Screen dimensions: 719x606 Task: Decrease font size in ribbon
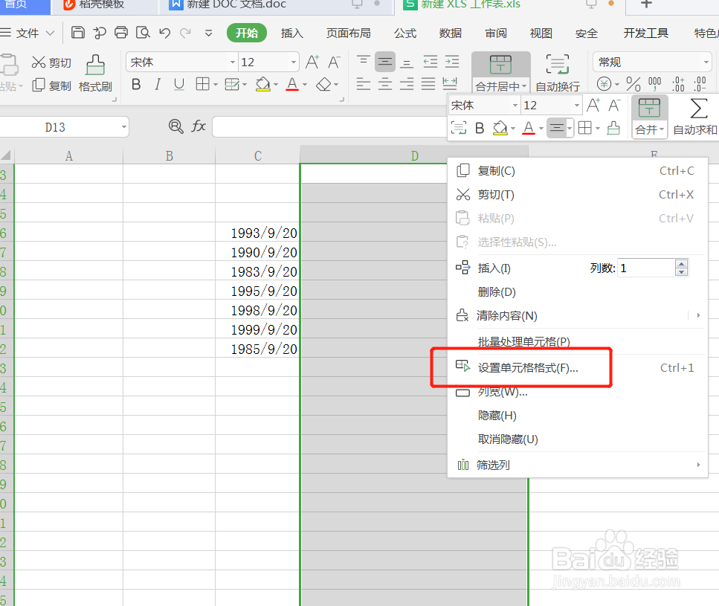coord(334,62)
